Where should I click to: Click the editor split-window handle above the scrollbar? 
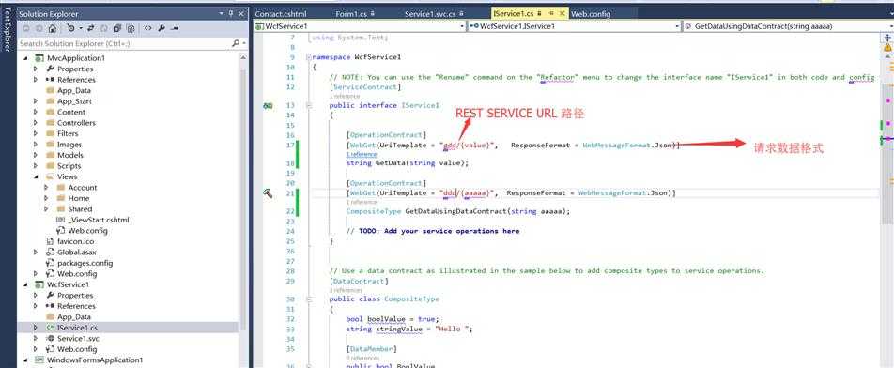(887, 38)
